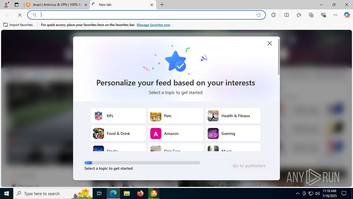Open Task View in taskbar

[x=99, y=193]
